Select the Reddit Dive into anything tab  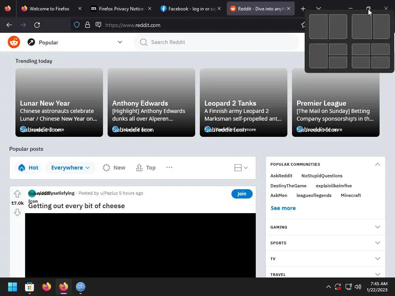click(261, 9)
